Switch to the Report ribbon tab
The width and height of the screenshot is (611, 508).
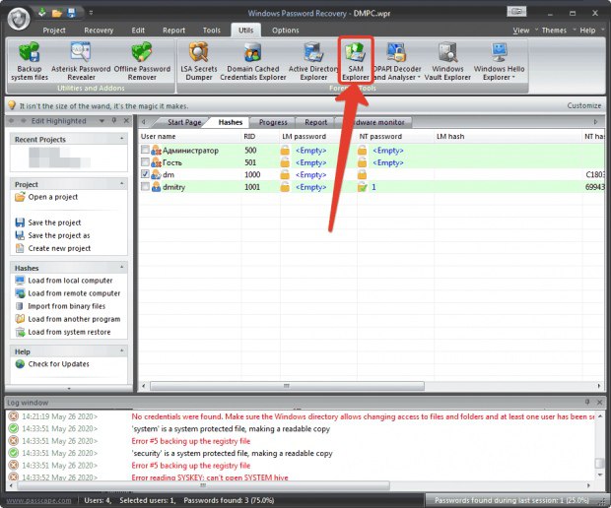point(173,31)
